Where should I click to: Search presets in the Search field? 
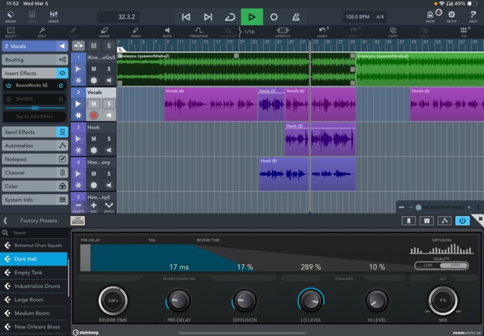point(34,233)
